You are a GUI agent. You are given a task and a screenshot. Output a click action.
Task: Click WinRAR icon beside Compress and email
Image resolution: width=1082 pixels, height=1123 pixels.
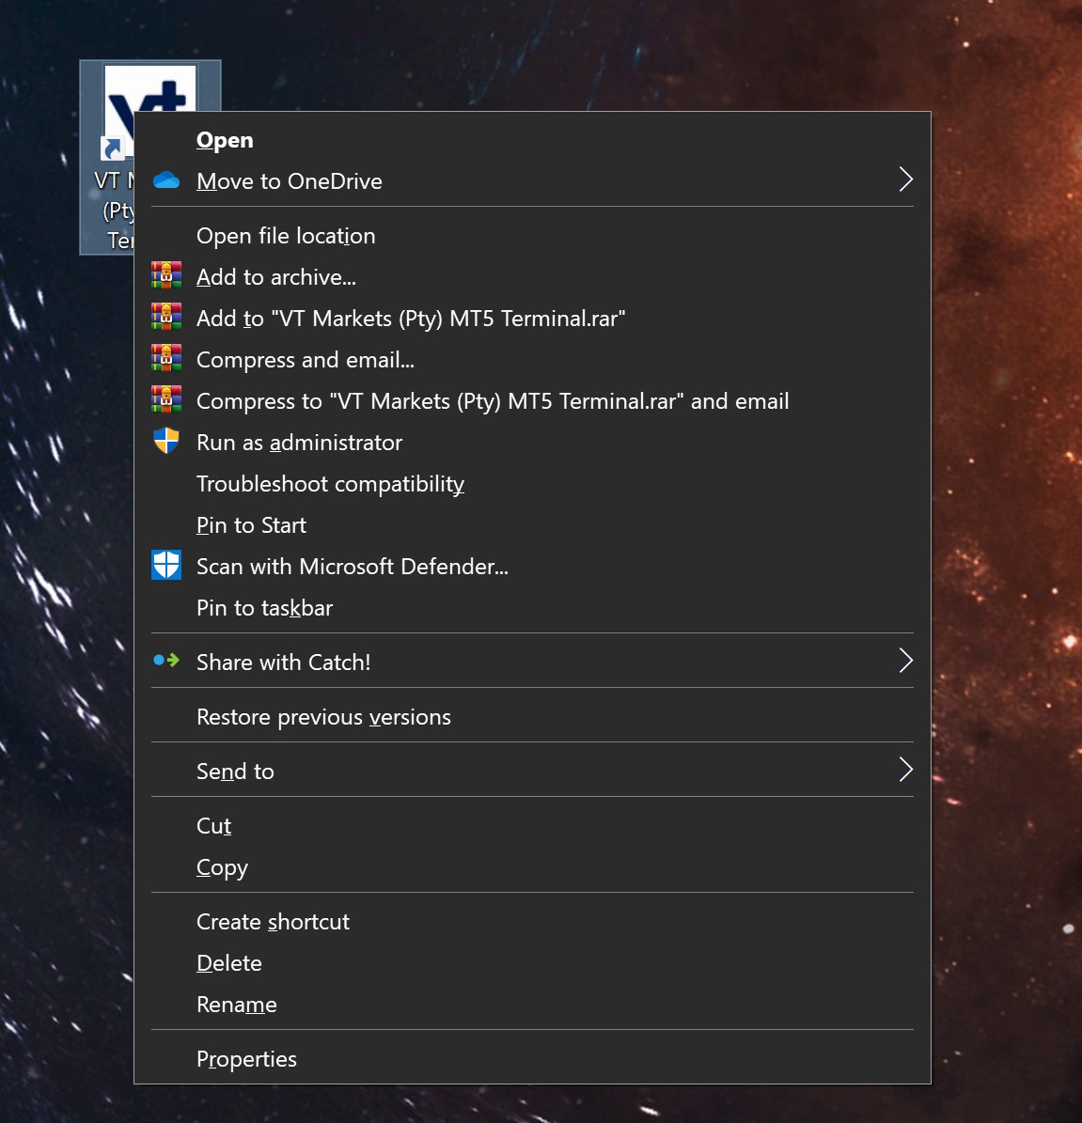(166, 359)
